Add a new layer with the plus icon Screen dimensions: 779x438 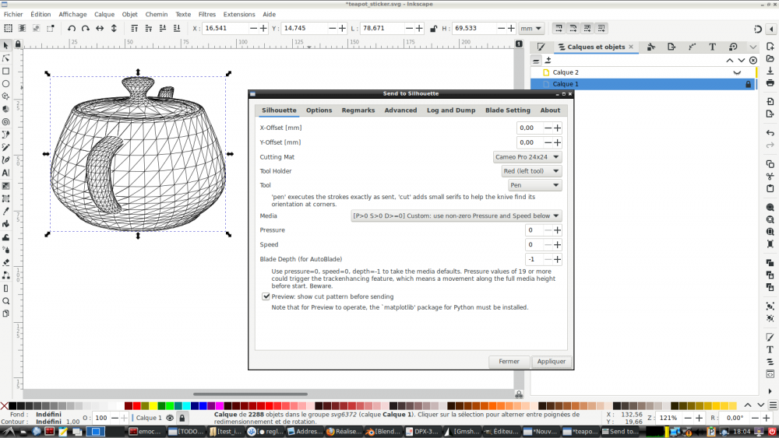click(548, 60)
